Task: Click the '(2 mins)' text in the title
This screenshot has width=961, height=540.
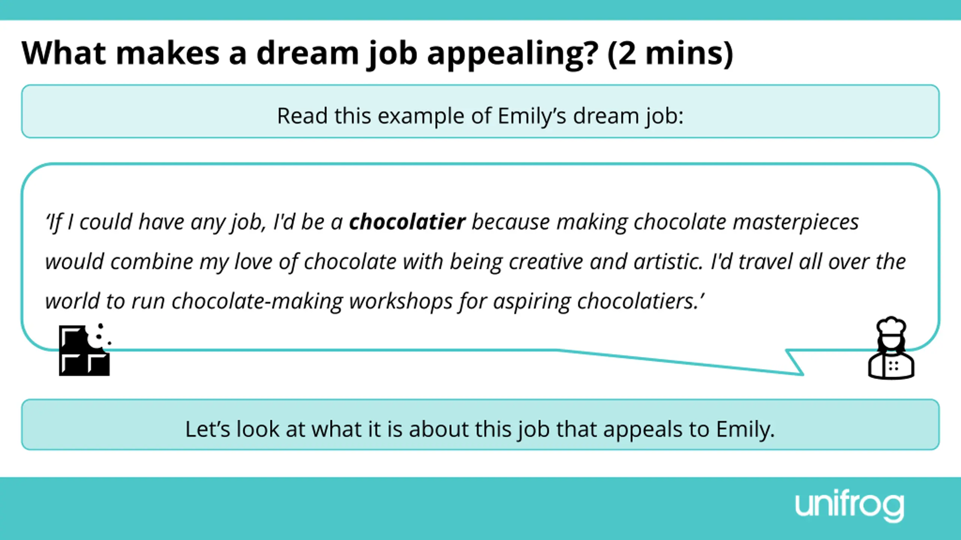Action: (670, 53)
